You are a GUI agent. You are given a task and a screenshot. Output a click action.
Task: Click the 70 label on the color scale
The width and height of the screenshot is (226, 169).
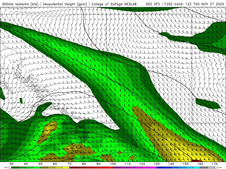(69, 164)
